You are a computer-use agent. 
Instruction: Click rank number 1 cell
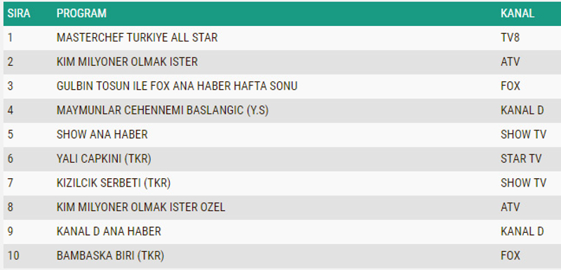tap(10, 38)
